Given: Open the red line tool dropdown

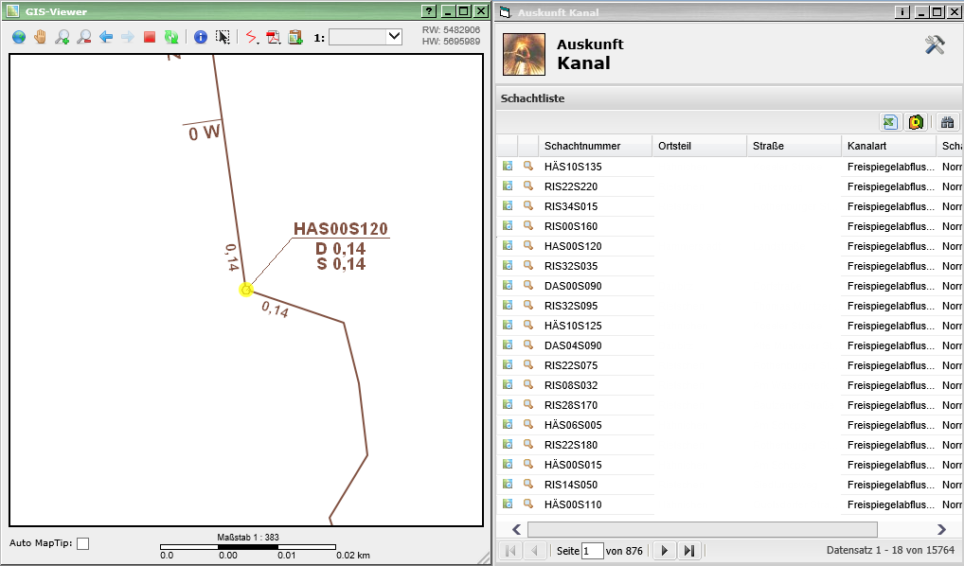Looking at the screenshot, I should point(252,37).
